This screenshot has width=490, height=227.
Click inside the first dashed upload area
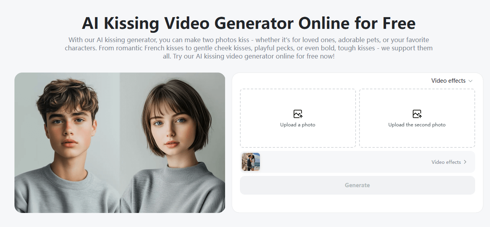coord(298,118)
